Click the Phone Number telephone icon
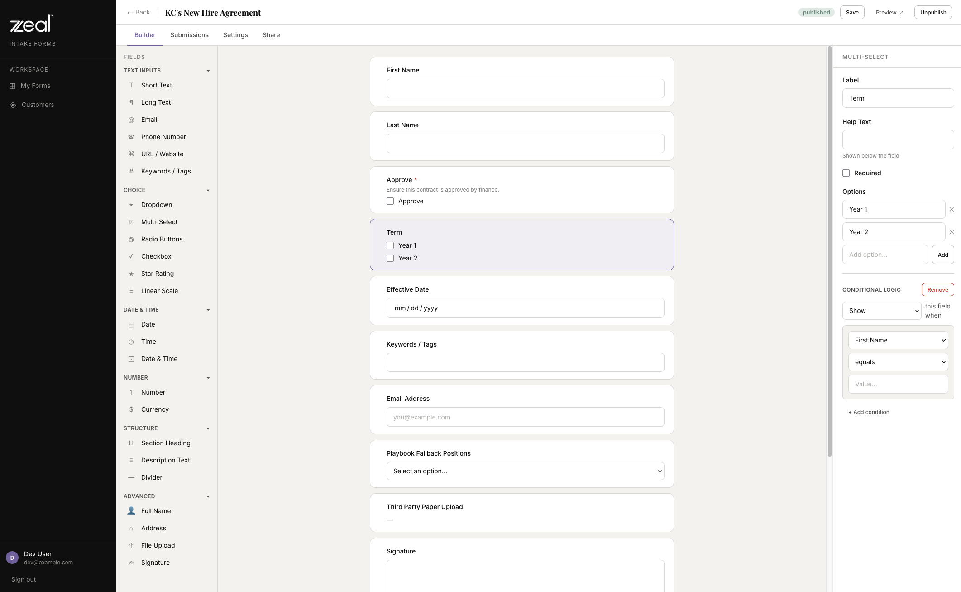Screen dimensions: 961x592 131,137
